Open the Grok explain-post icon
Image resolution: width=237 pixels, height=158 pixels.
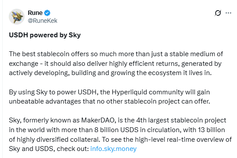[218, 13]
